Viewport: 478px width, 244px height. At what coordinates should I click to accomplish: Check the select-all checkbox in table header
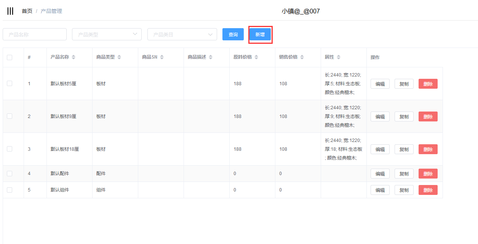[10, 57]
